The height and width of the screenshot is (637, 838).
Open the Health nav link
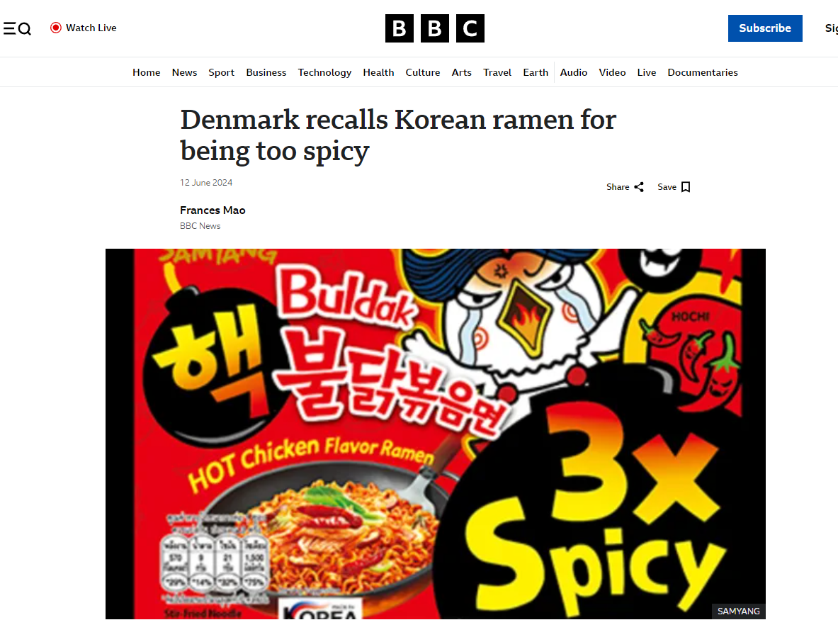point(378,72)
